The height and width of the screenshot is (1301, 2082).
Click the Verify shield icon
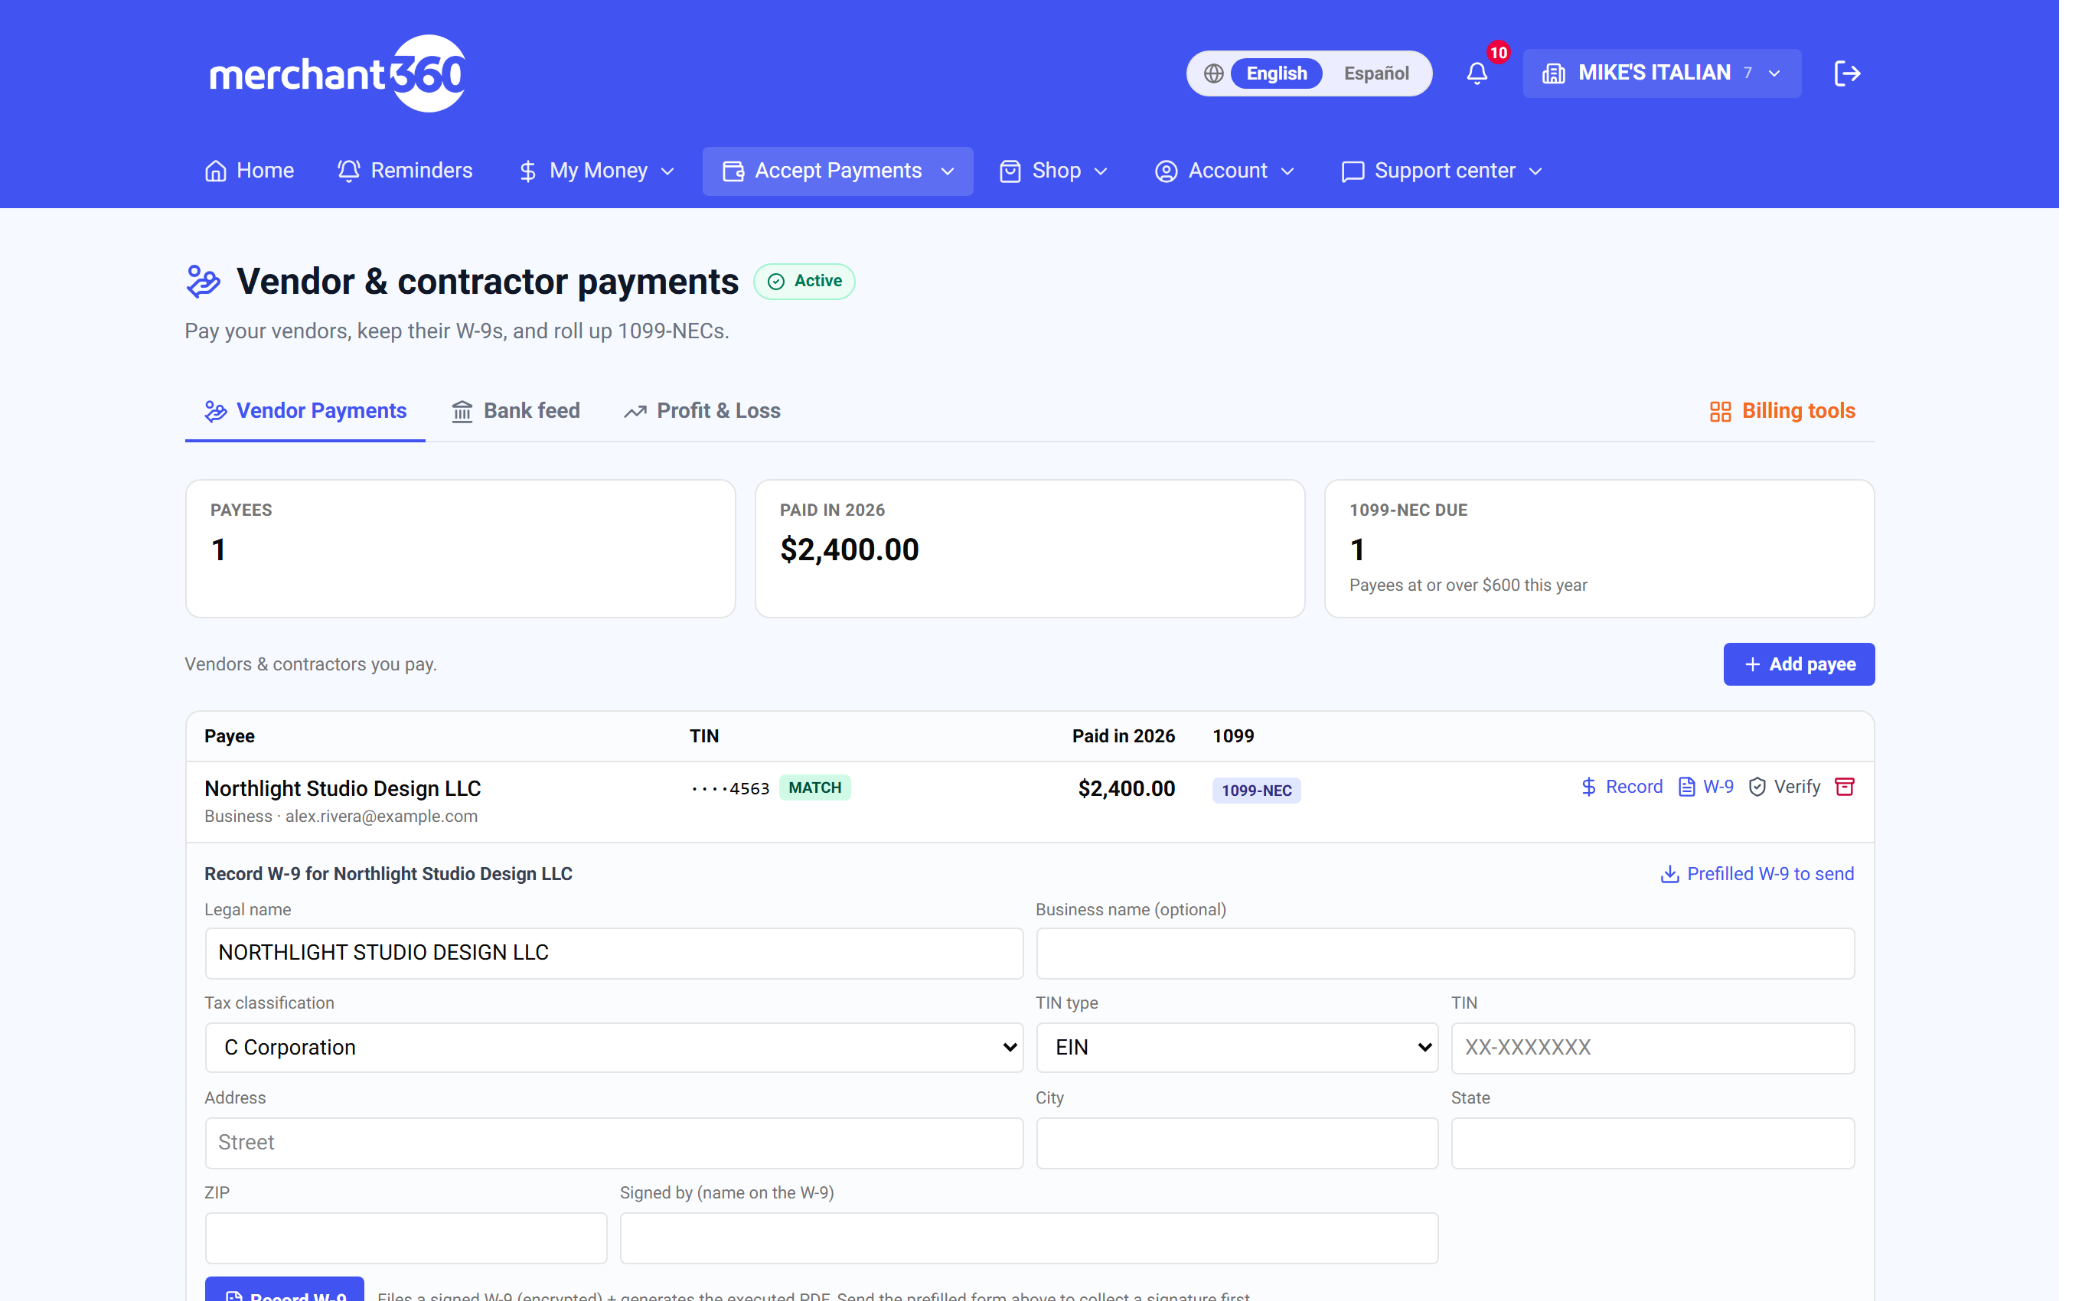[x=1757, y=787]
